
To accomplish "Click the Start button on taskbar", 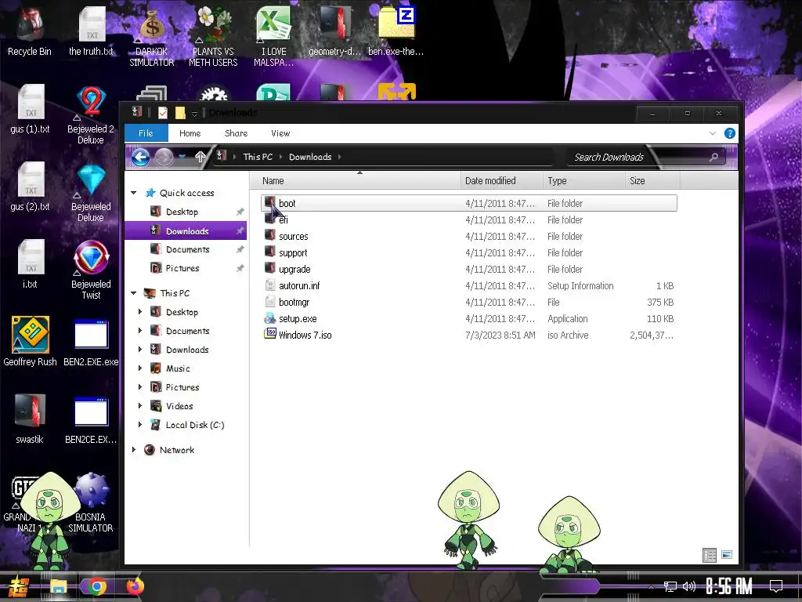I will [19, 586].
